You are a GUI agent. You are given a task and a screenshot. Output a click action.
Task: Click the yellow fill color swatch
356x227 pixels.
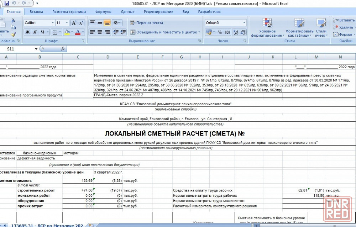click(67, 32)
